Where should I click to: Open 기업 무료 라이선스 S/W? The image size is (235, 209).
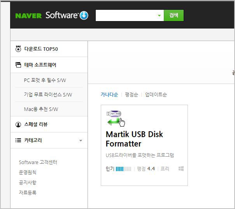48,95
